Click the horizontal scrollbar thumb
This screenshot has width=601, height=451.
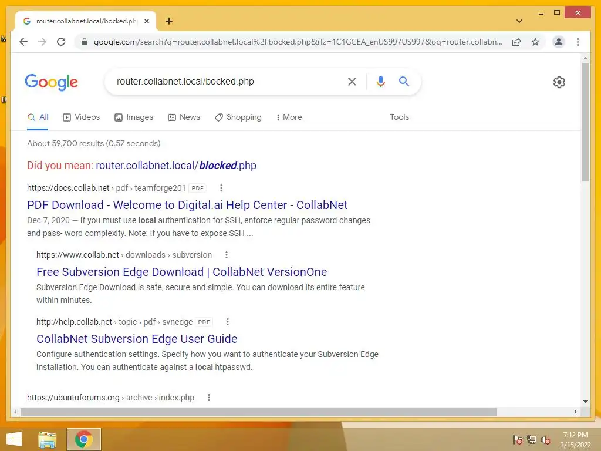pos(259,412)
